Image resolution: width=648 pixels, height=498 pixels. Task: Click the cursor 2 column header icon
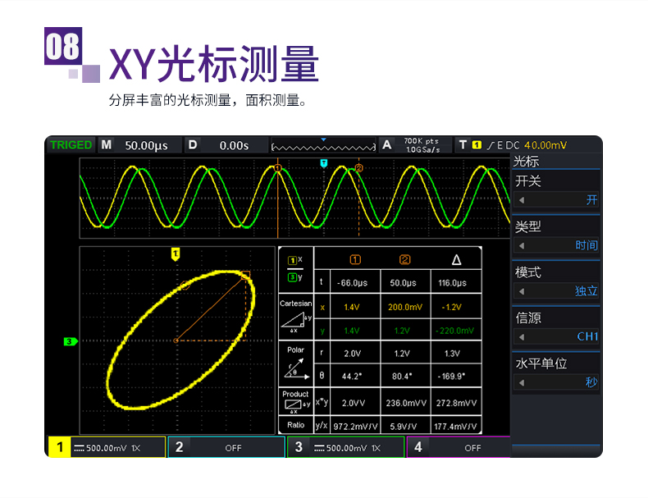(x=405, y=259)
